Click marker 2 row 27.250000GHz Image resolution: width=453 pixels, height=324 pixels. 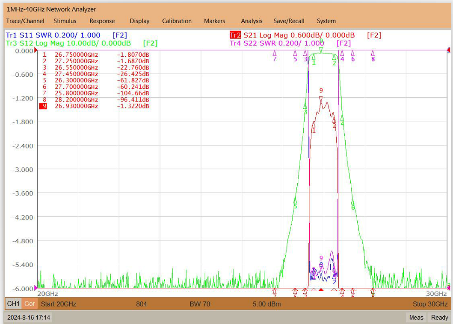[96, 61]
